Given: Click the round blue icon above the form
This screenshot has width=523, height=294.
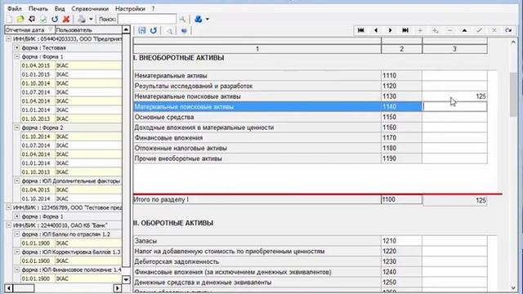Looking at the screenshot, I should 184,31.
